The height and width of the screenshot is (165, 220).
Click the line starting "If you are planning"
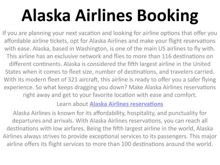tap(110, 33)
